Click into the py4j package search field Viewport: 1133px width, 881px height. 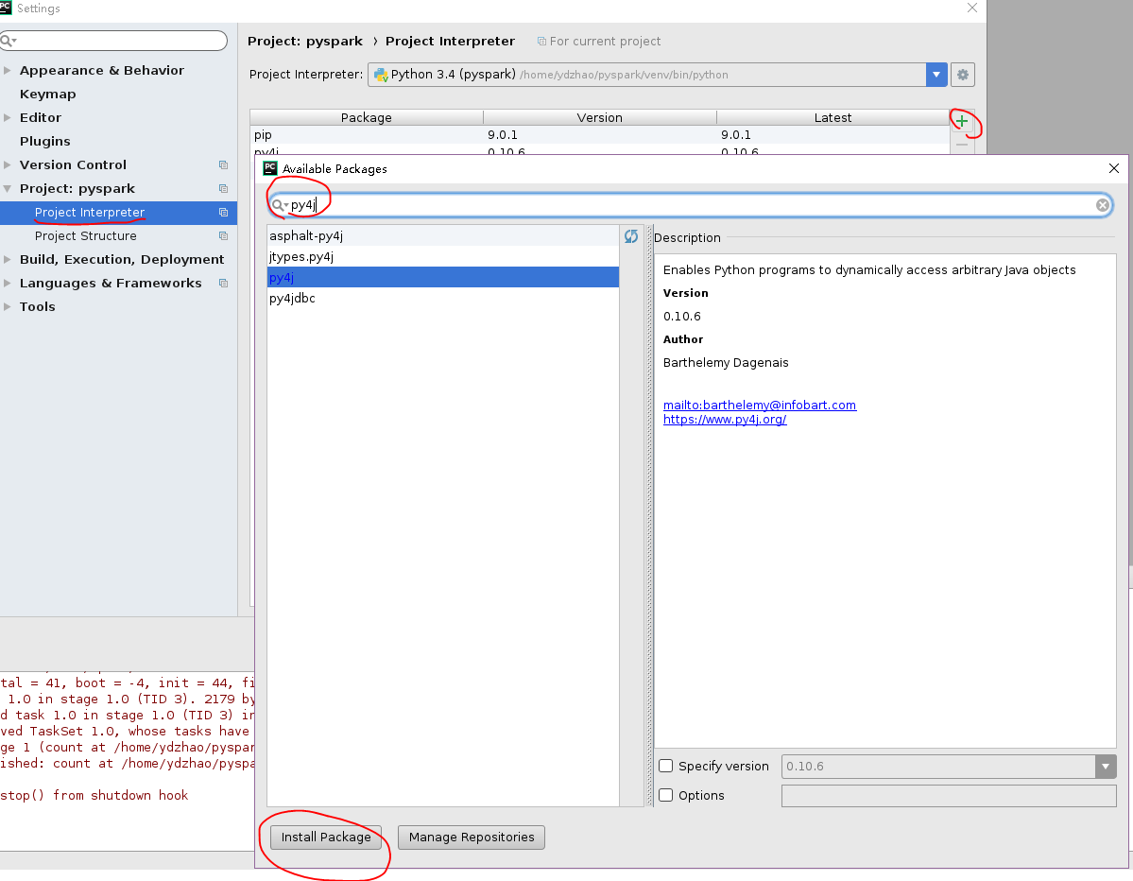click(x=690, y=205)
